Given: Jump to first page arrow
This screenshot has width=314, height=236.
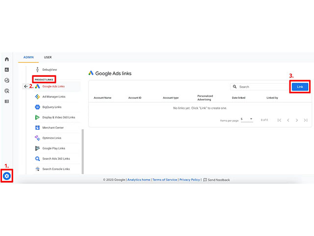Looking at the screenshot, I should [x=279, y=120].
